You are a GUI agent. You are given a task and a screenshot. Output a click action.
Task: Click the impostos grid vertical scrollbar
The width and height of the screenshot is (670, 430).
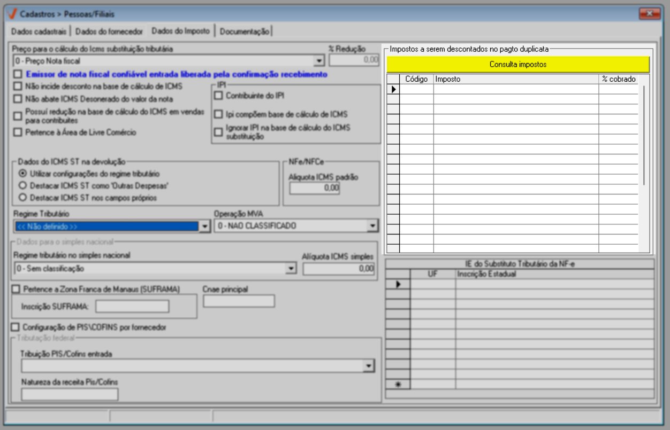point(644,134)
